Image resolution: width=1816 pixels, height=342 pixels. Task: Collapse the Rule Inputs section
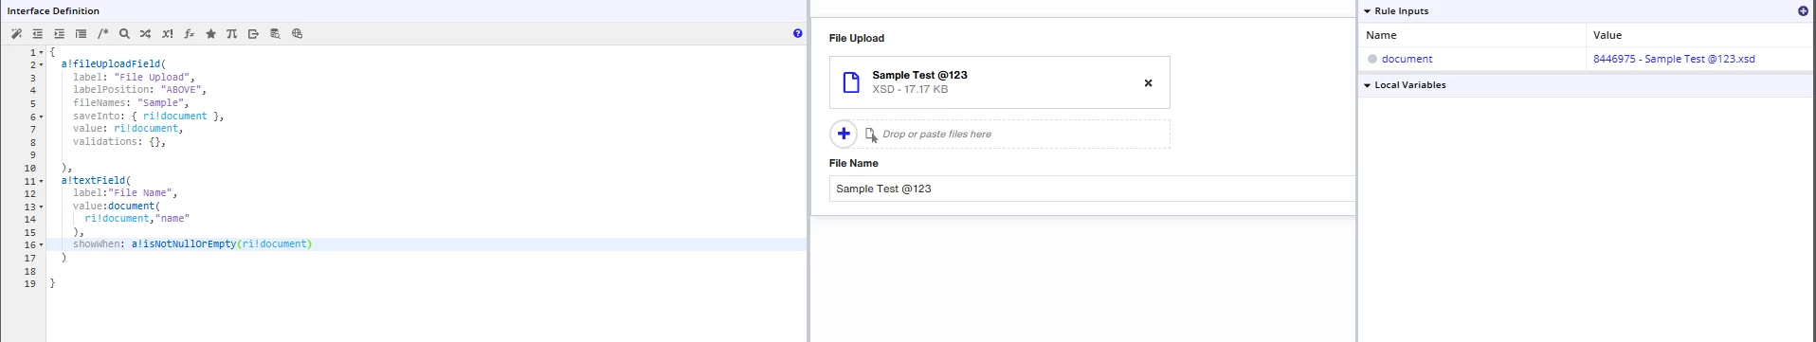click(1368, 11)
